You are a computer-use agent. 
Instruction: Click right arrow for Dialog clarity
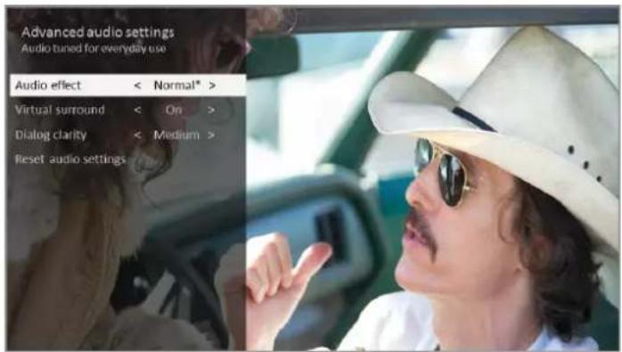[211, 135]
